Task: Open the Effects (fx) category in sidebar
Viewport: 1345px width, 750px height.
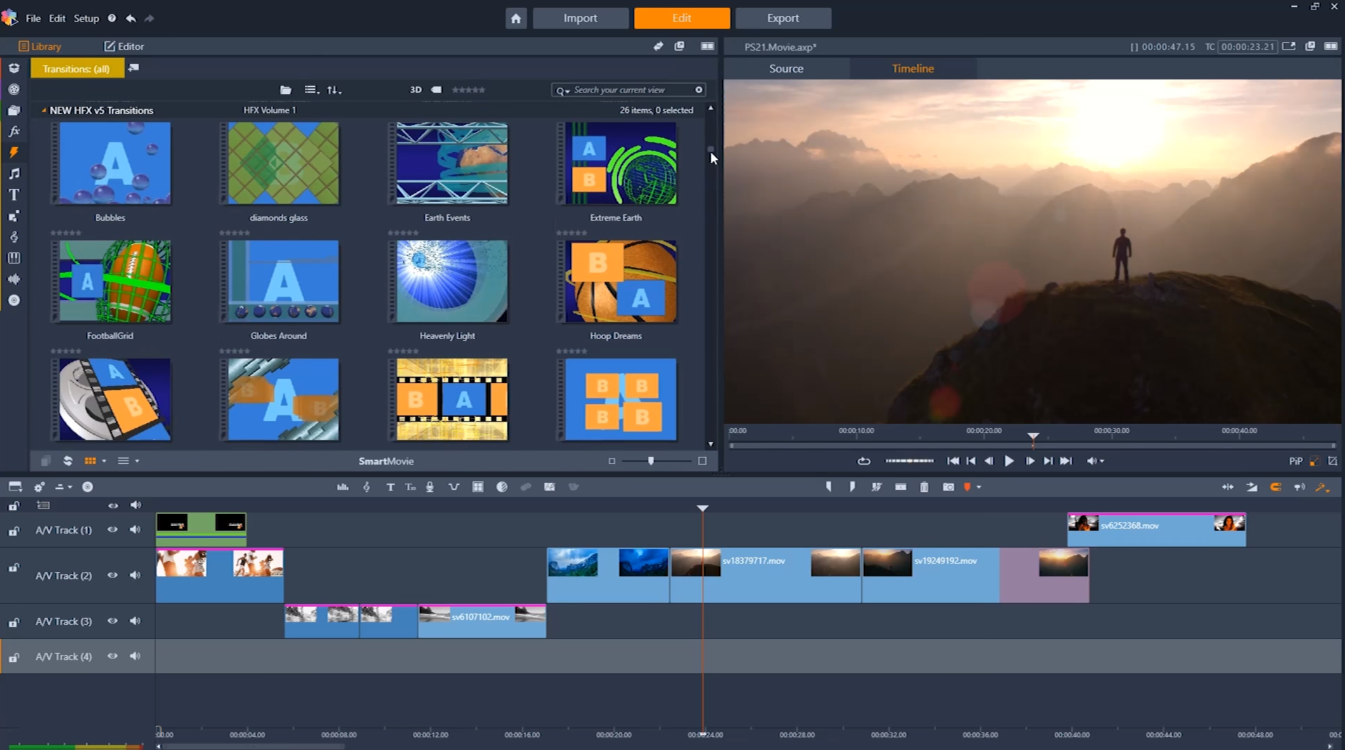Action: pos(14,131)
